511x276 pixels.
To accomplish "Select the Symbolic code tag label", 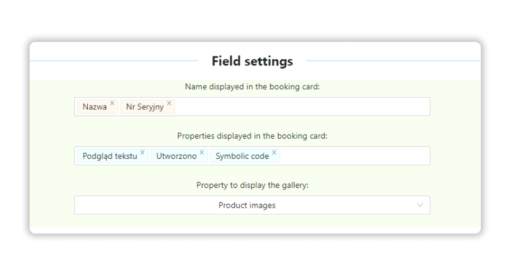I will [x=242, y=156].
